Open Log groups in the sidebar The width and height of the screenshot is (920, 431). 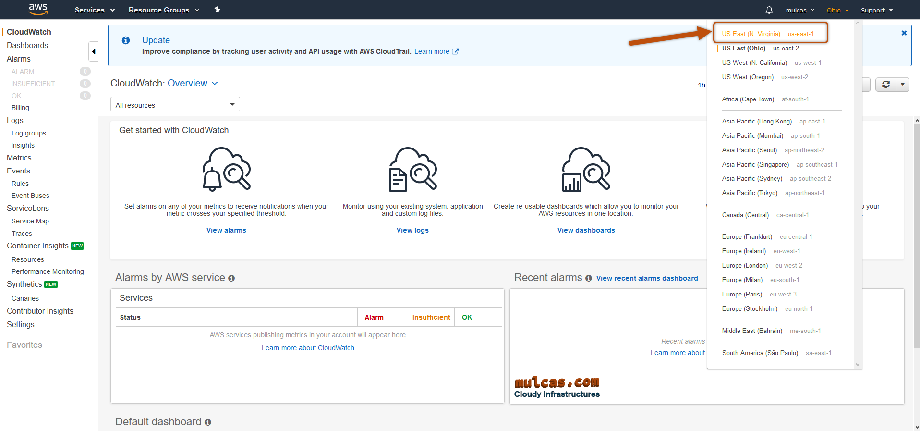(29, 133)
